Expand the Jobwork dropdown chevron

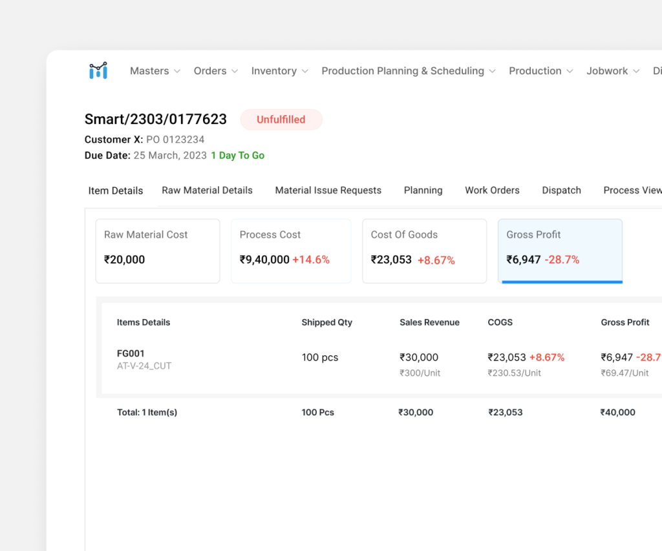[636, 71]
